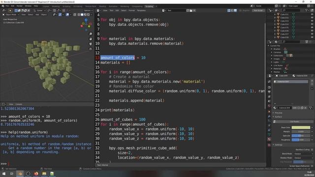The height and width of the screenshot is (177, 315).
Task: Open the viewport Options dropdown
Action: 88,10
